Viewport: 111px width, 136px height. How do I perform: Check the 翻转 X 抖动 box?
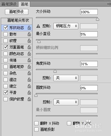[36, 123]
